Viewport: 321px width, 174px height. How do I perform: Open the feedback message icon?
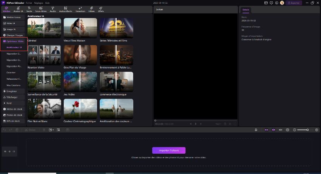[x=271, y=3]
